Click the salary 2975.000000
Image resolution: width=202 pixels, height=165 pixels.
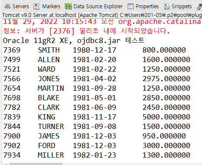(166, 79)
